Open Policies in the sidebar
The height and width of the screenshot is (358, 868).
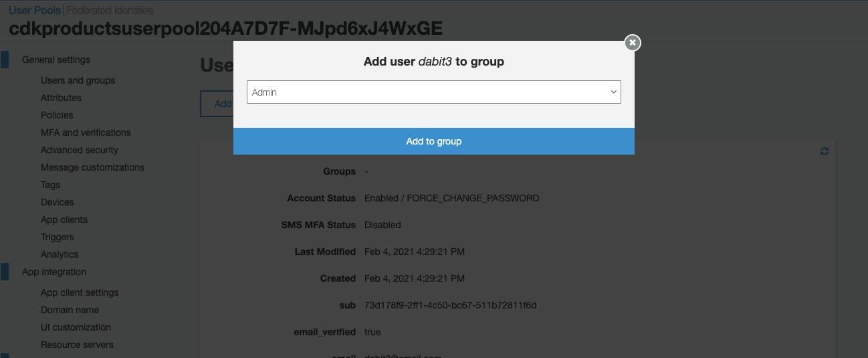(57, 115)
